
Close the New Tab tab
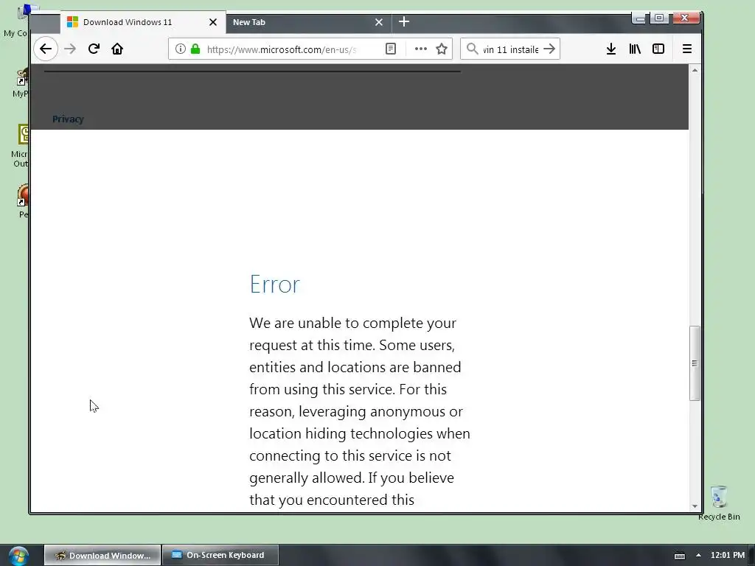379,22
